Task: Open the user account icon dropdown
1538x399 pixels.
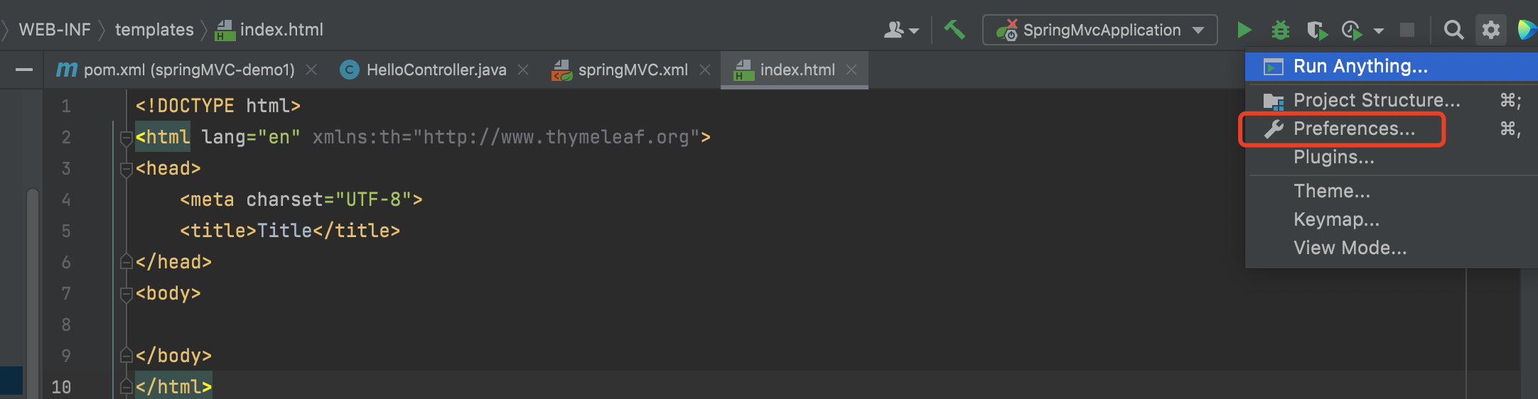Action: (900, 30)
